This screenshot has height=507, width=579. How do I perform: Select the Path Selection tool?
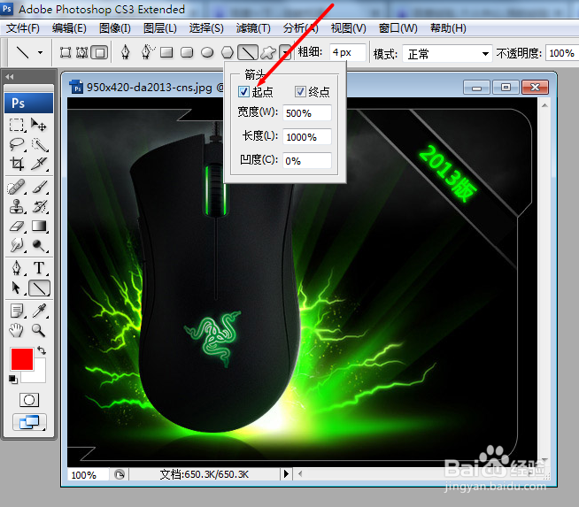(x=17, y=288)
